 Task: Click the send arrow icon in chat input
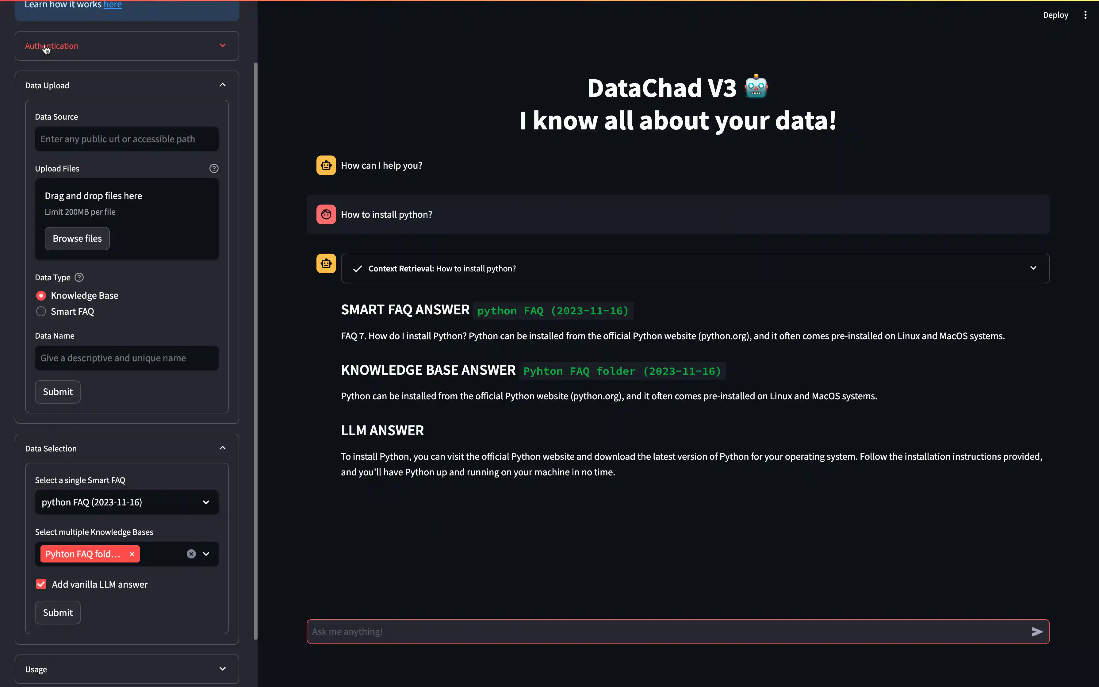coord(1037,631)
